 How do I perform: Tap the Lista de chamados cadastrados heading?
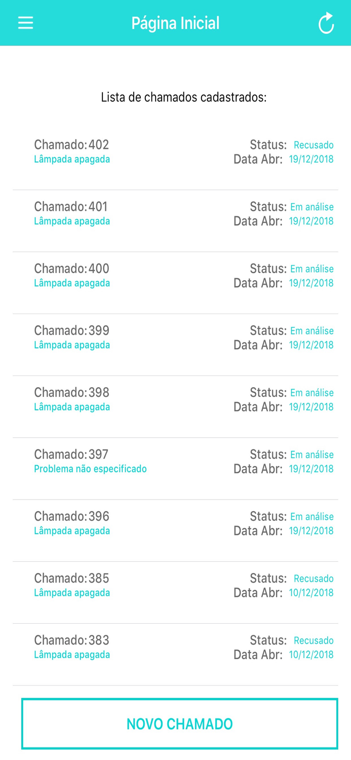175,96
